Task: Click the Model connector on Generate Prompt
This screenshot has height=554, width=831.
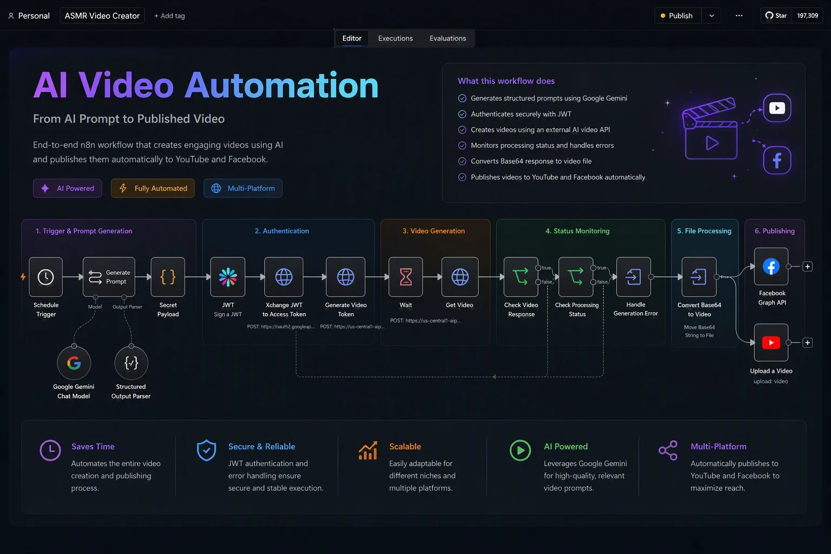Action: (x=96, y=297)
